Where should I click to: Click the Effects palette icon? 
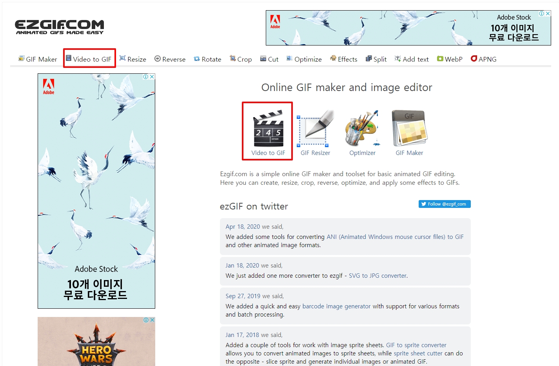[333, 58]
